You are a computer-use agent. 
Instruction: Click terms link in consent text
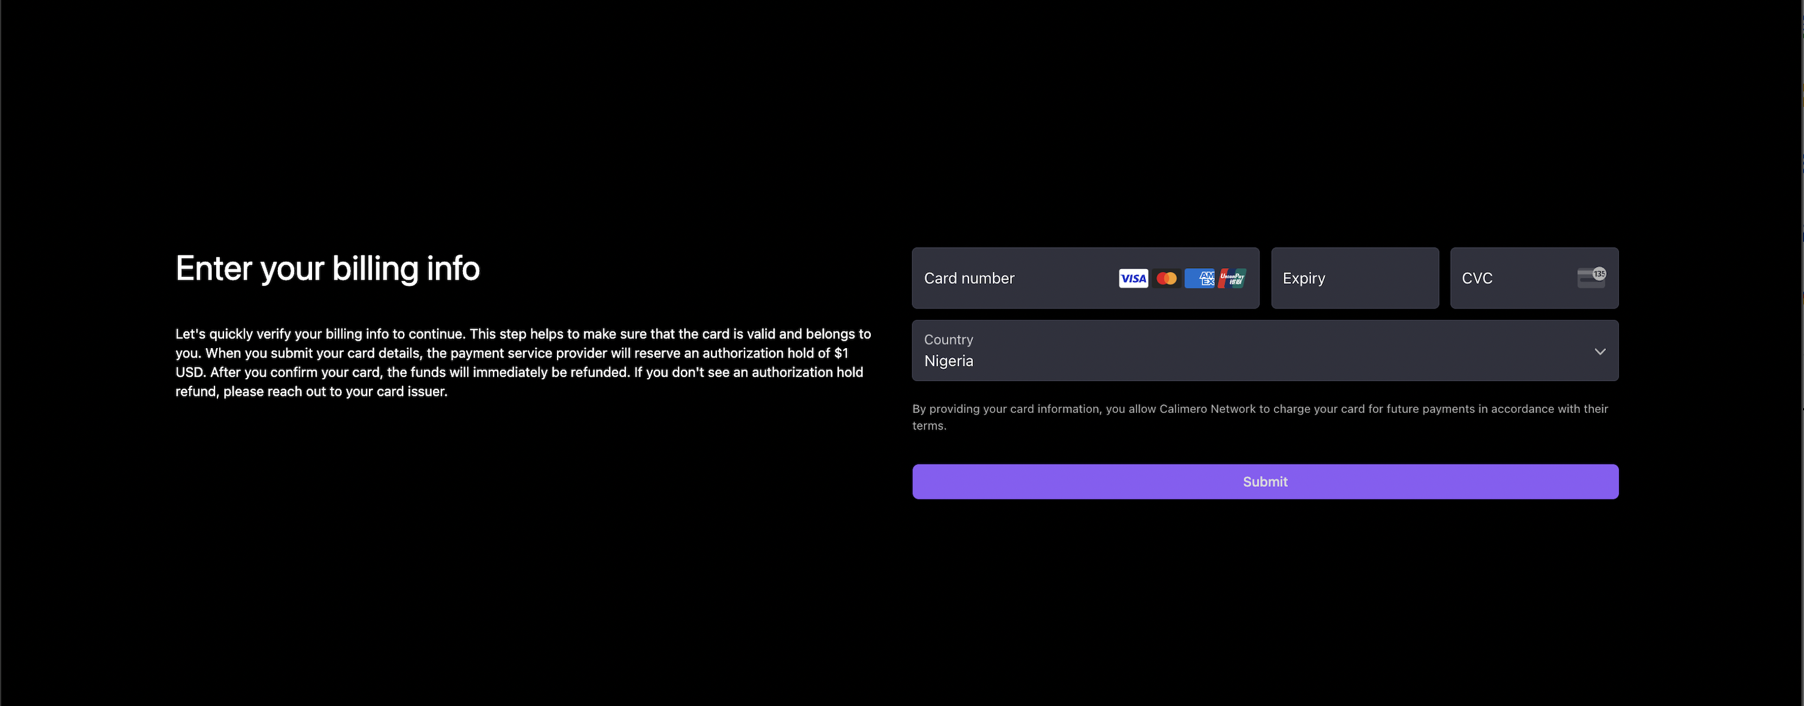(x=928, y=426)
